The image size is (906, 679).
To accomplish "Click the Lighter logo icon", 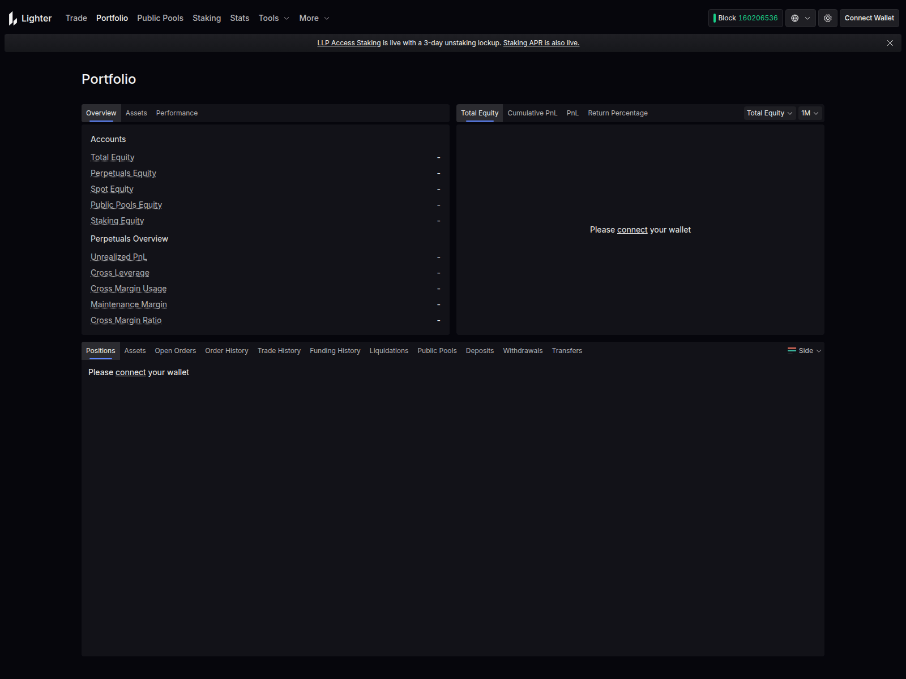I will (13, 18).
